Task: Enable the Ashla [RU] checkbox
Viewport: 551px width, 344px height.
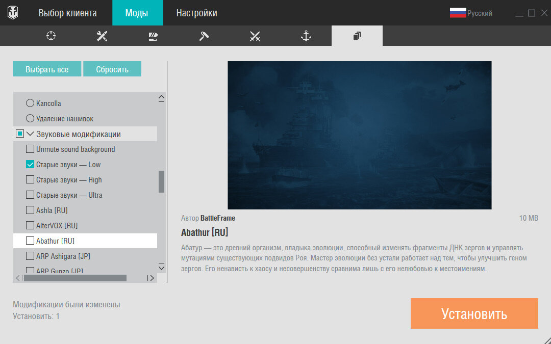Action: coord(30,210)
